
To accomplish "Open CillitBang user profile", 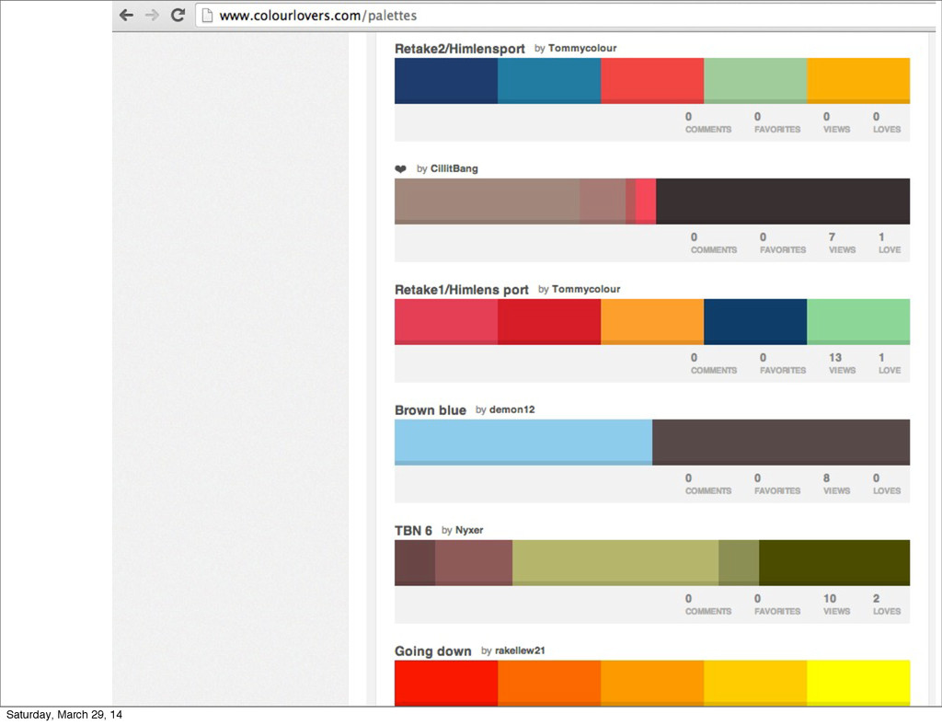I will click(454, 168).
